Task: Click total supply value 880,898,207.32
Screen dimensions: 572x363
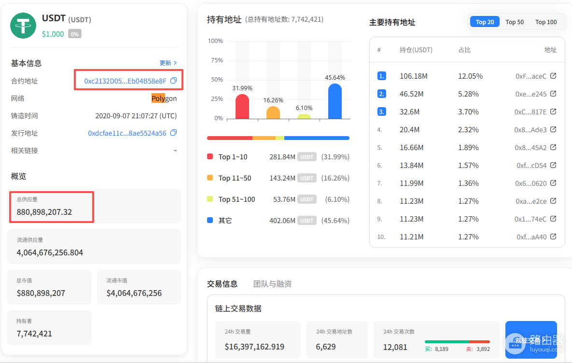Action: point(44,212)
